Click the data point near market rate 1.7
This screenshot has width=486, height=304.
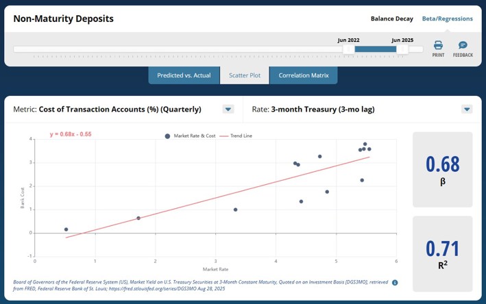click(x=138, y=218)
